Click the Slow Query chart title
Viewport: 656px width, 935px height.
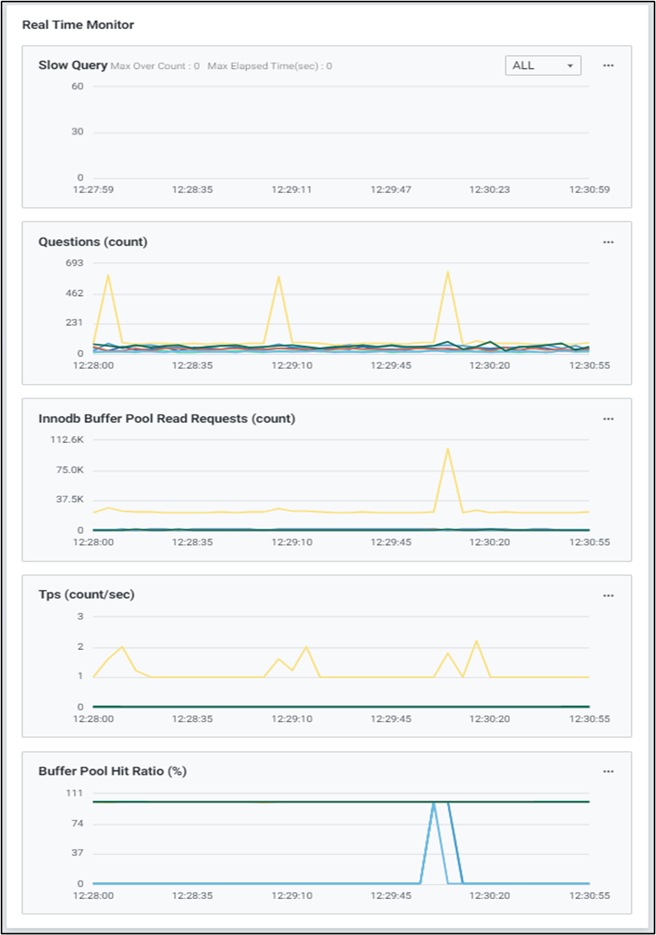pyautogui.click(x=73, y=65)
